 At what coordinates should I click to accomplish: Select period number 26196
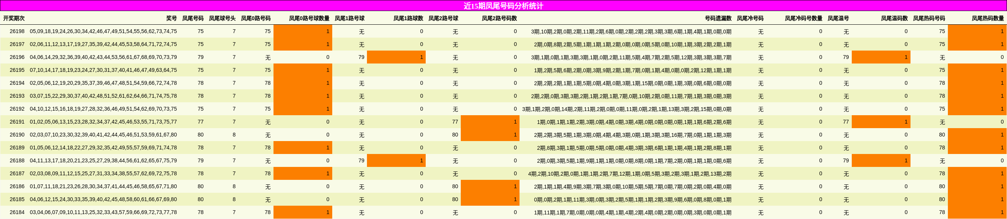click(x=17, y=57)
